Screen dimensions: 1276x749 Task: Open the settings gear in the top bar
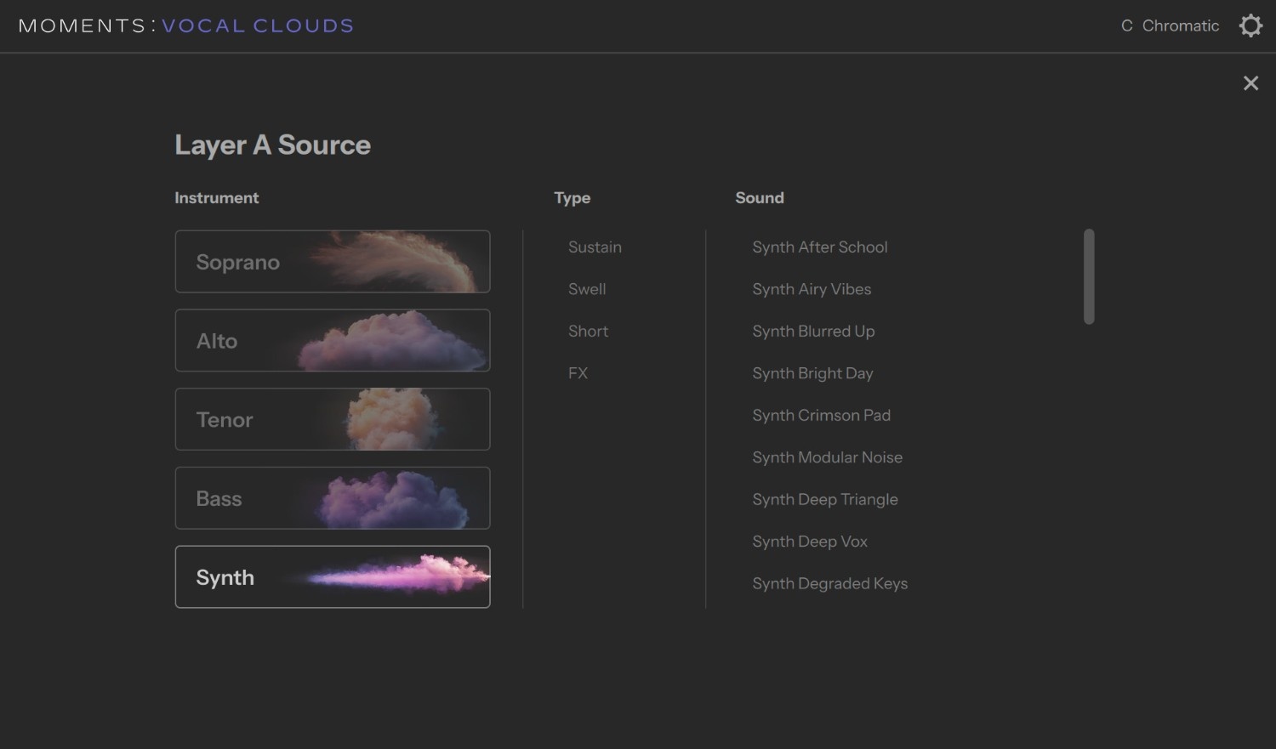coord(1250,25)
